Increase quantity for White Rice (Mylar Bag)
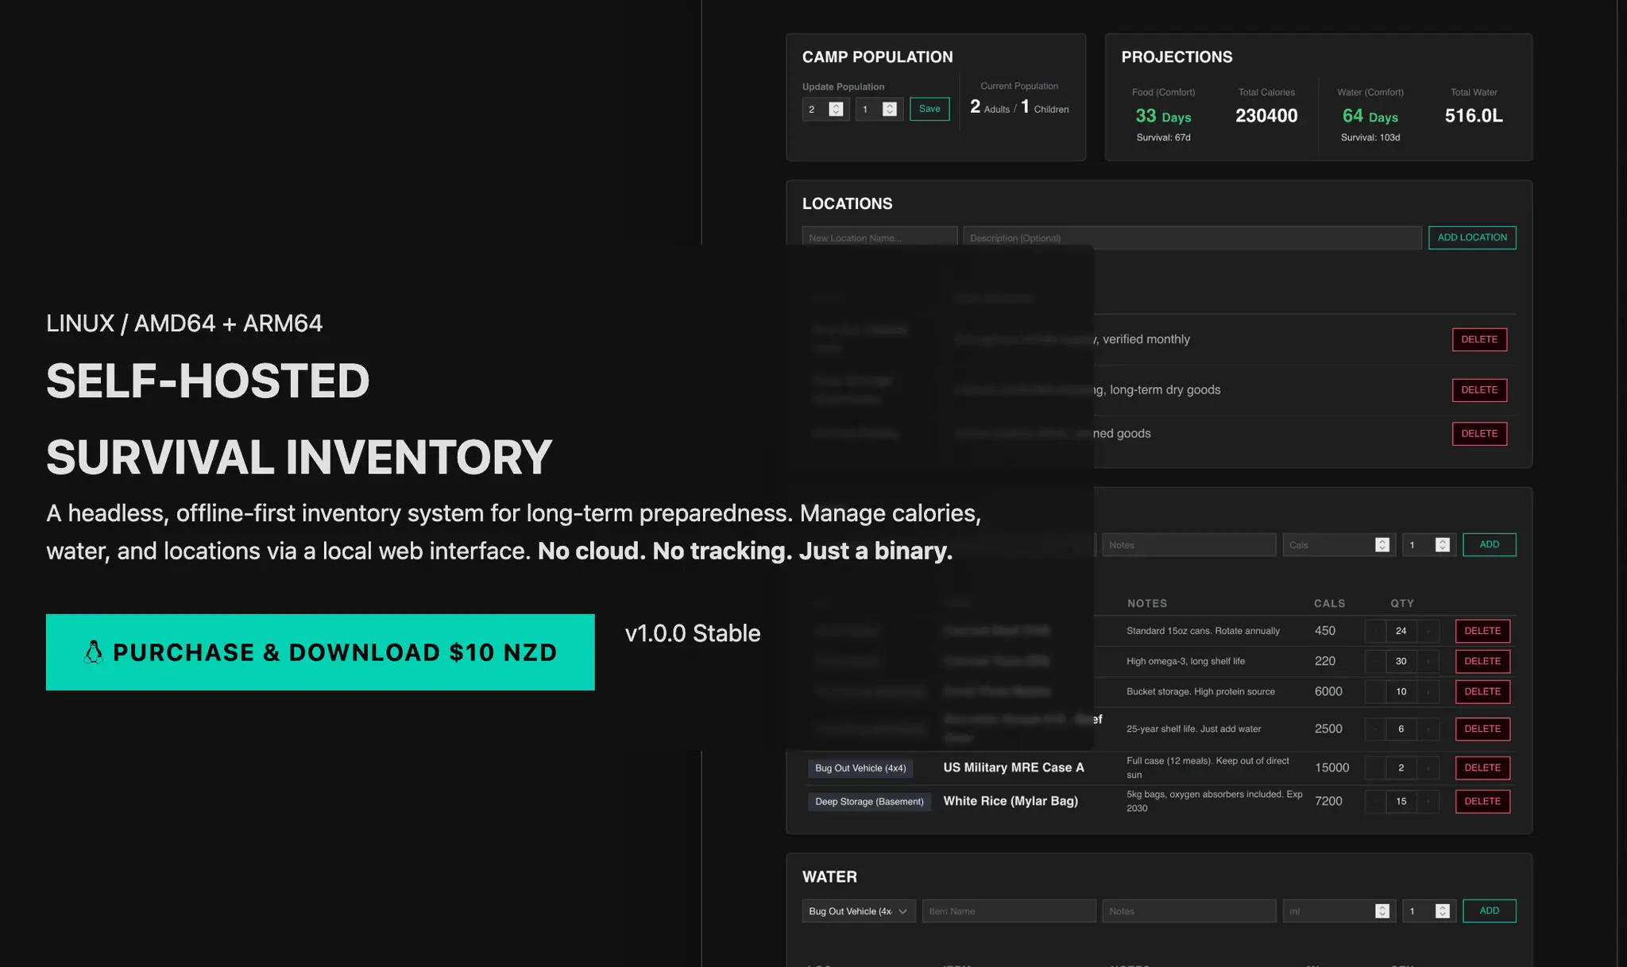The image size is (1627, 967). coord(1428,801)
